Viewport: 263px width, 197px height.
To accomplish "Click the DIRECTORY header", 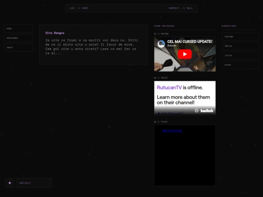I will pyautogui.click(x=229, y=26).
